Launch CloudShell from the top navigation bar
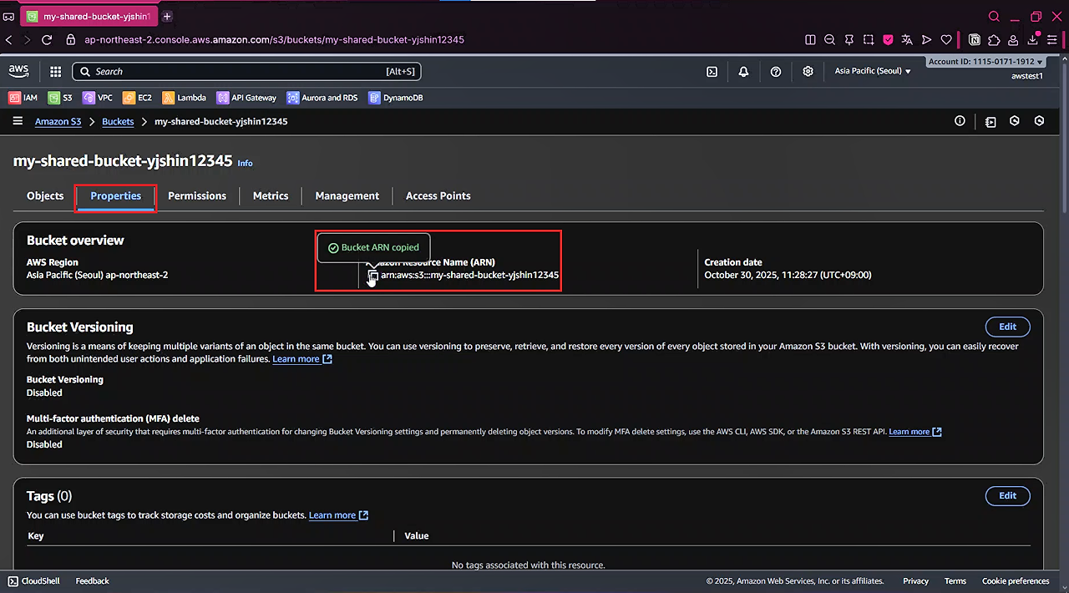 pos(712,72)
